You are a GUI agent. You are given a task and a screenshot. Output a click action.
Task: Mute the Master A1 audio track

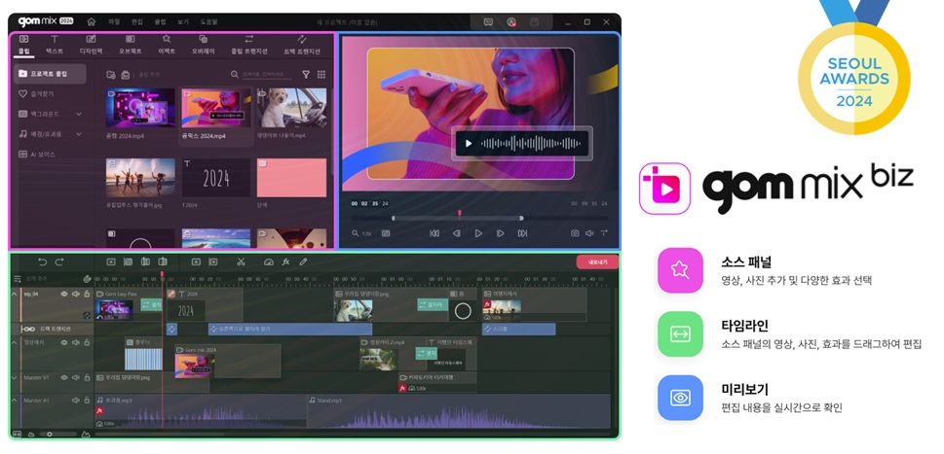click(x=76, y=400)
